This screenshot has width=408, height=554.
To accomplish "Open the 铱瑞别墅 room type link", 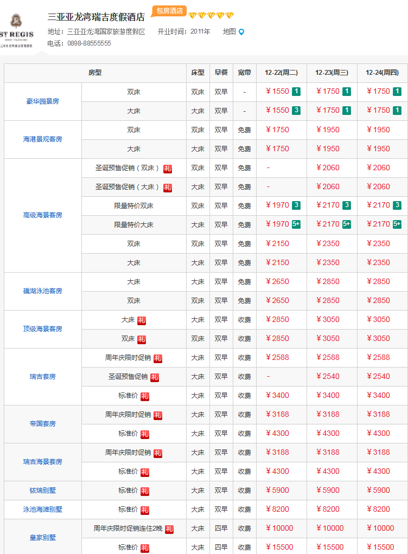I will (x=42, y=491).
